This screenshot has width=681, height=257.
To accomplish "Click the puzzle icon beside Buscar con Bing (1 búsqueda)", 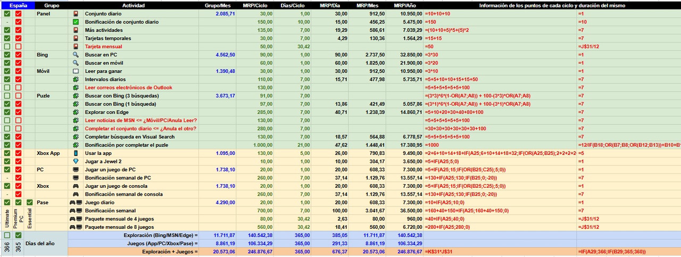I will 76,104.
